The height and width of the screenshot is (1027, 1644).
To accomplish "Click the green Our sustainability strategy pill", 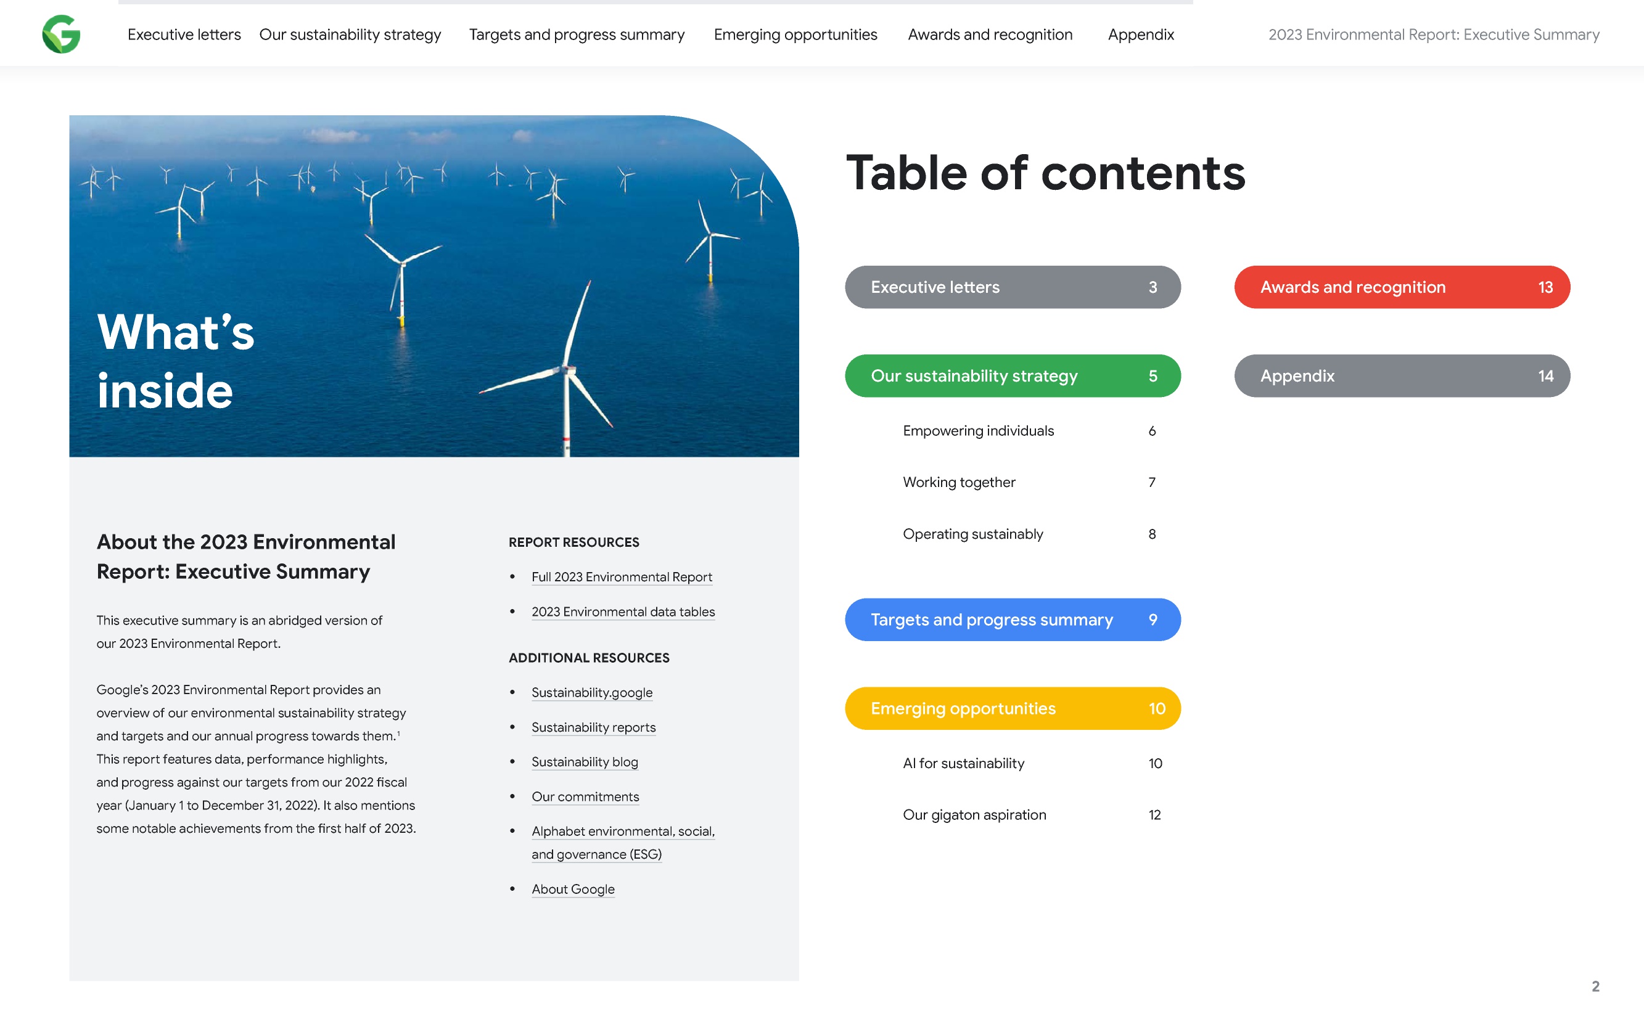I will pyautogui.click(x=1012, y=375).
